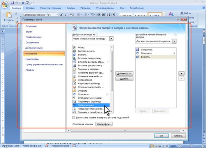The width and height of the screenshot is (206, 148).
Task: Click the Добавить >> button
Action: pyautogui.click(x=124, y=73)
